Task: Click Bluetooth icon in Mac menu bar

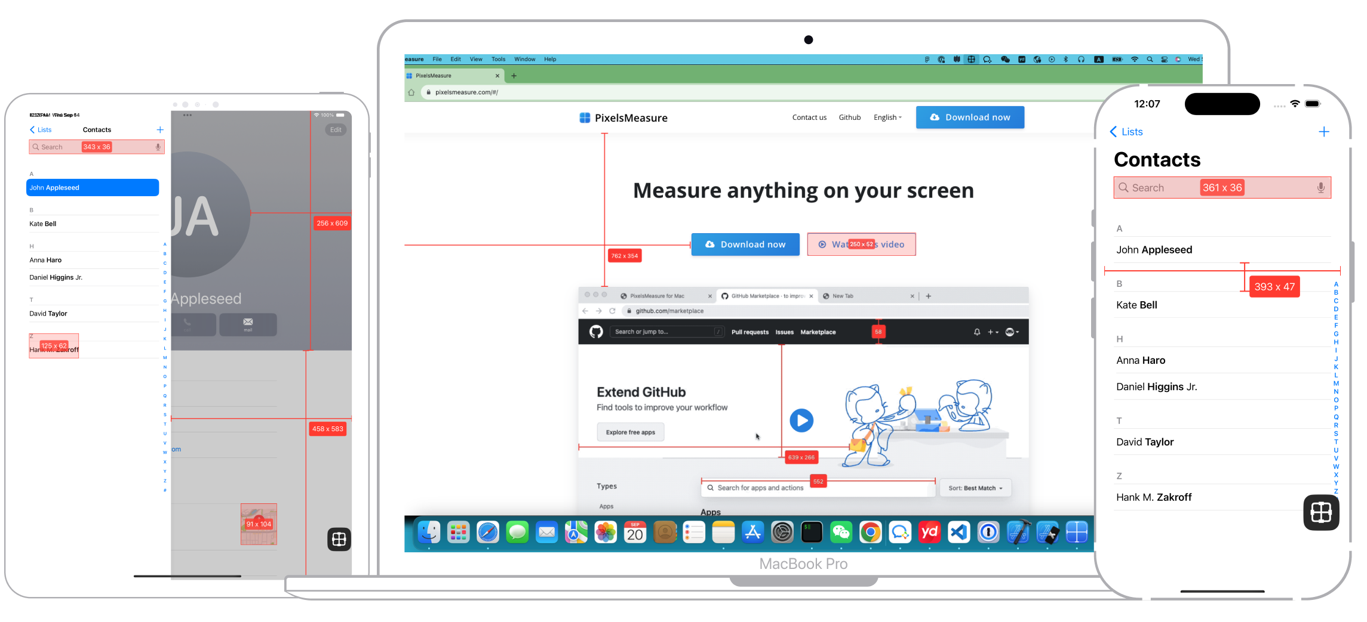Action: tap(1066, 60)
